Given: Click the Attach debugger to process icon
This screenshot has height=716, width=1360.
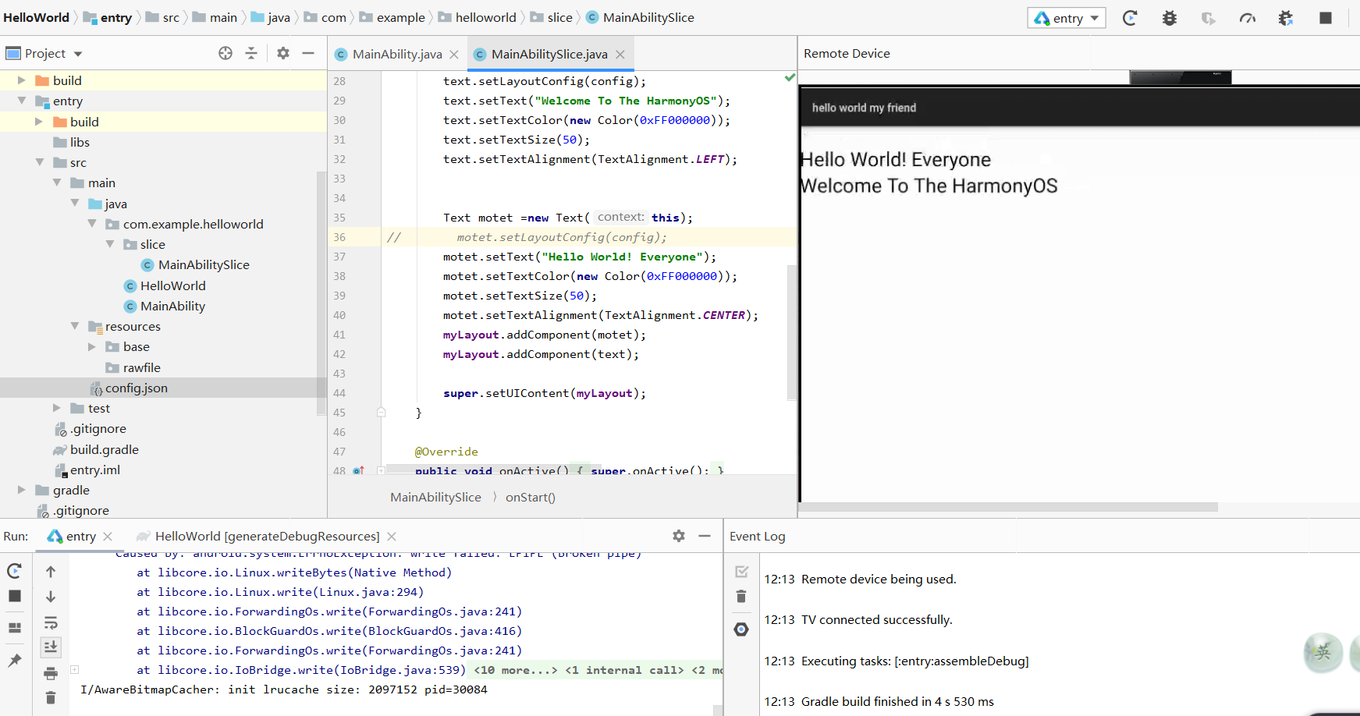Looking at the screenshot, I should (1286, 18).
